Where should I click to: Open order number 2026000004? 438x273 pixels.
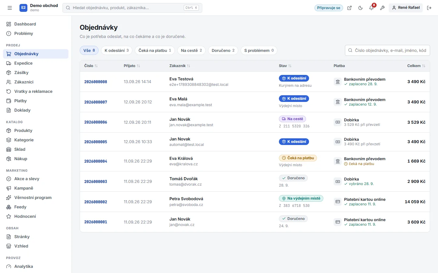96,161
